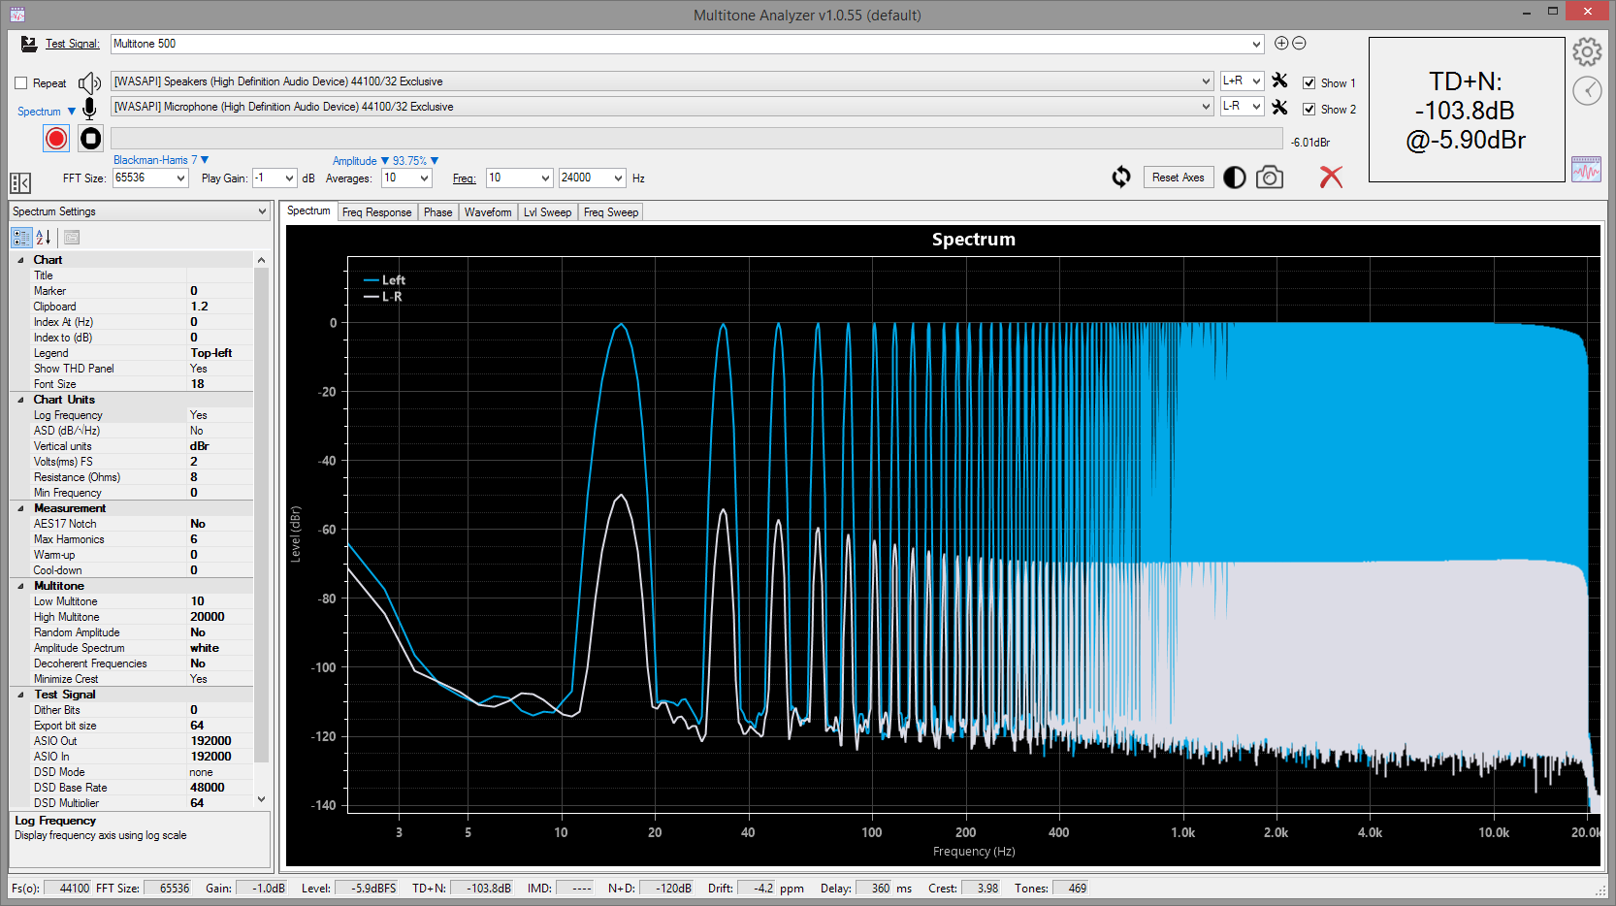Click the Test Signal link label
This screenshot has height=906, width=1616.
tap(72, 44)
